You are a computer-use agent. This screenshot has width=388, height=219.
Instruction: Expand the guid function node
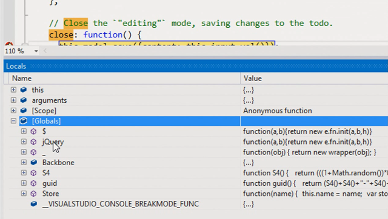(x=24, y=183)
